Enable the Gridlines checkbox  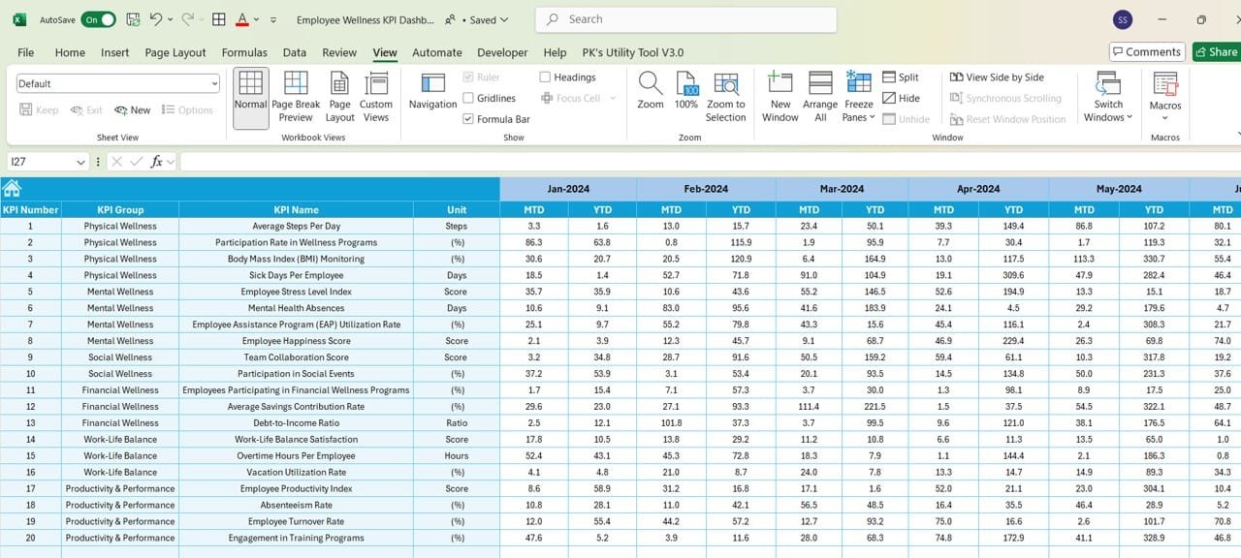tap(468, 98)
